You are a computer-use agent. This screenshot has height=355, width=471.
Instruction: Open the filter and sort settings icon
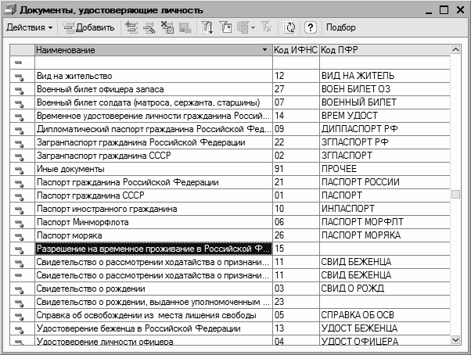[x=207, y=27]
